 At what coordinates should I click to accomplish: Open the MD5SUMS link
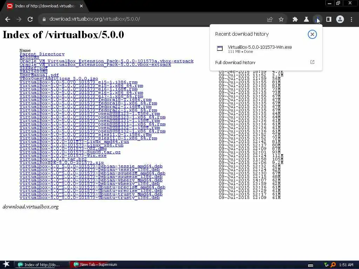[29, 58]
